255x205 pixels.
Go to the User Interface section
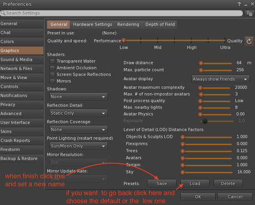(21, 122)
